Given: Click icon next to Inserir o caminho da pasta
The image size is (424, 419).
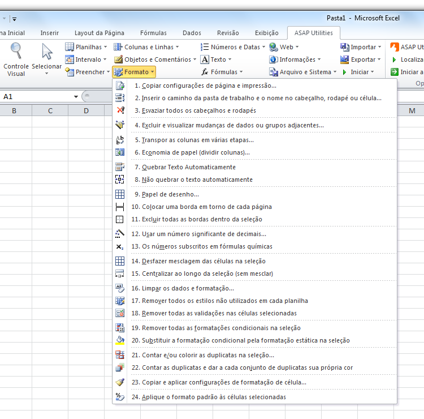Looking at the screenshot, I should pyautogui.click(x=120, y=98).
